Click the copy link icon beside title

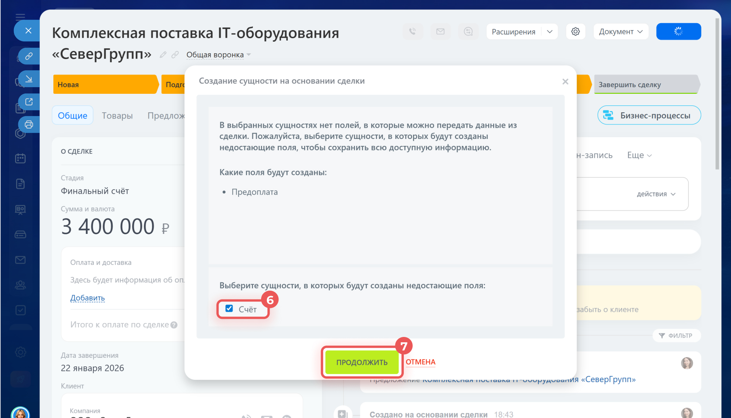click(x=175, y=55)
